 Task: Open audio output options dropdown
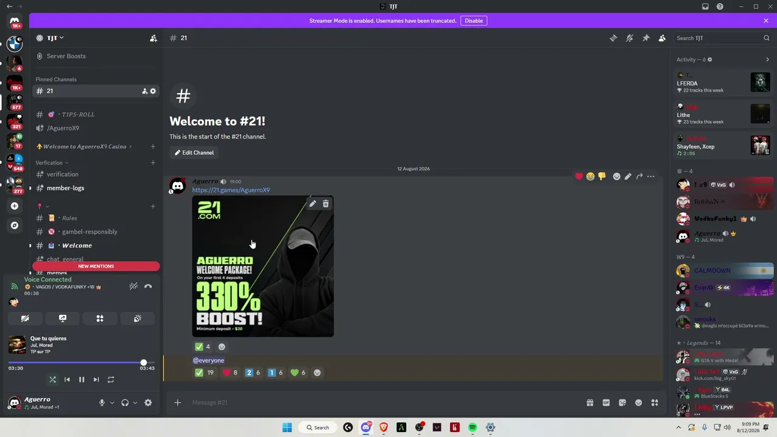pos(135,402)
